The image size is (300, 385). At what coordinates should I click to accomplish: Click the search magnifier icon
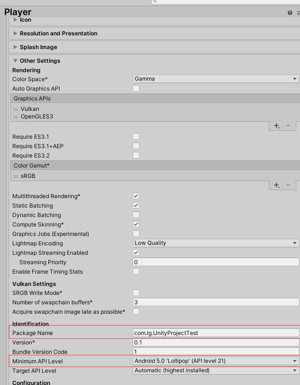[155, 1]
